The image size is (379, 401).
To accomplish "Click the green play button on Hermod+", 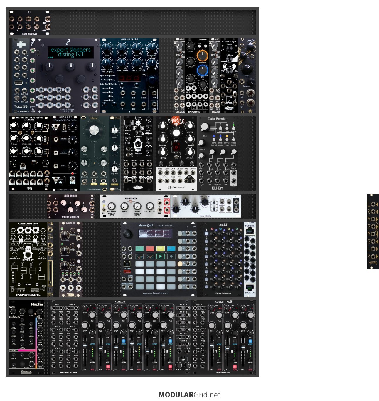I will 160,256.
